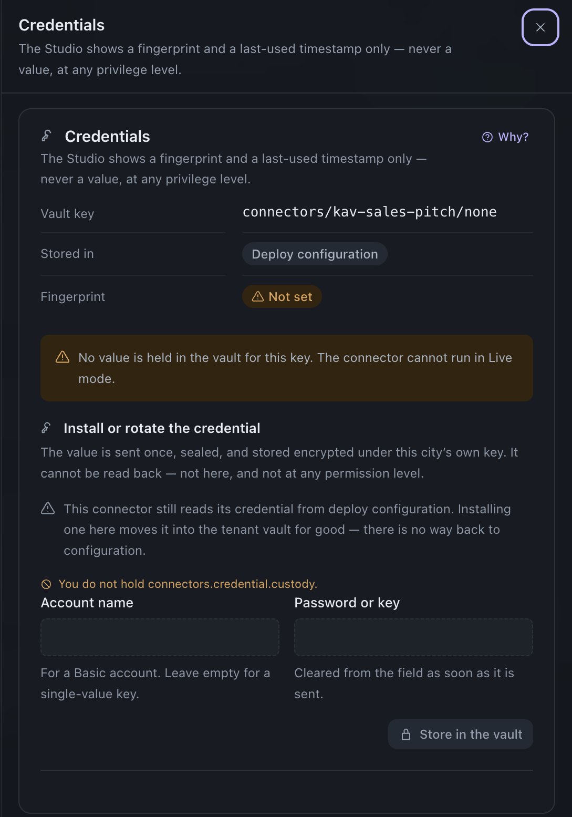Click the warning icon in the vault alert banner

point(63,357)
